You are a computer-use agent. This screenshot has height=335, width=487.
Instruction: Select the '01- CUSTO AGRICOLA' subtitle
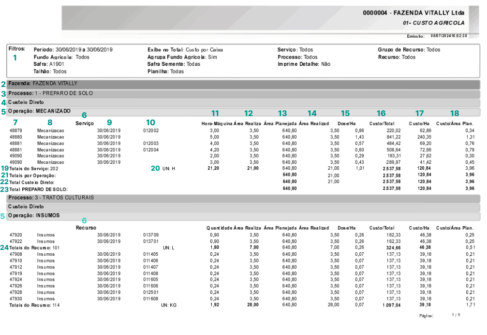(x=434, y=23)
